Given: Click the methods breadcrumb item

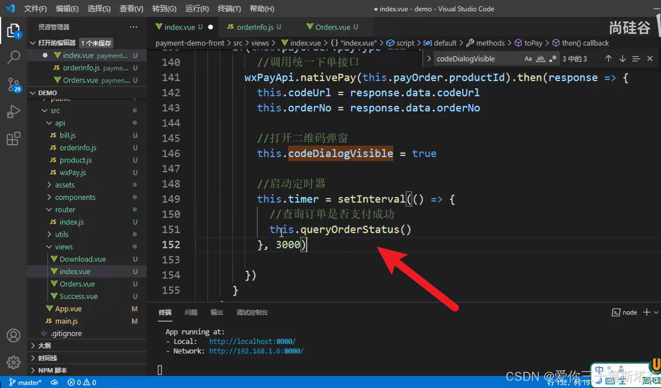Looking at the screenshot, I should (490, 43).
